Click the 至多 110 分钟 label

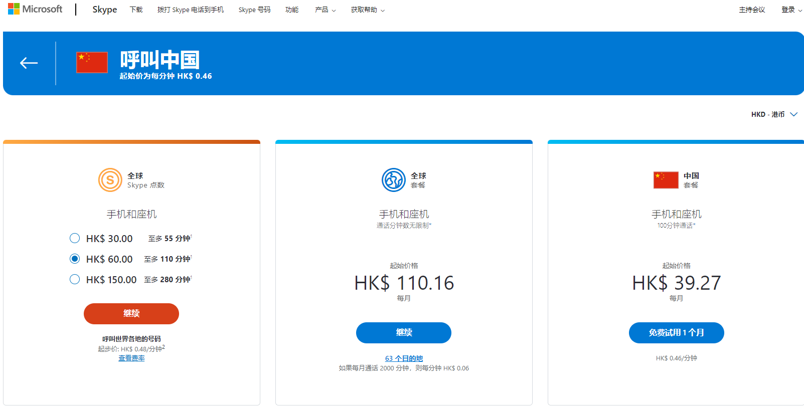pos(168,259)
